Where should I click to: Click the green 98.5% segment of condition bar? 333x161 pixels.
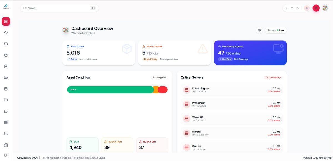tap(110, 90)
